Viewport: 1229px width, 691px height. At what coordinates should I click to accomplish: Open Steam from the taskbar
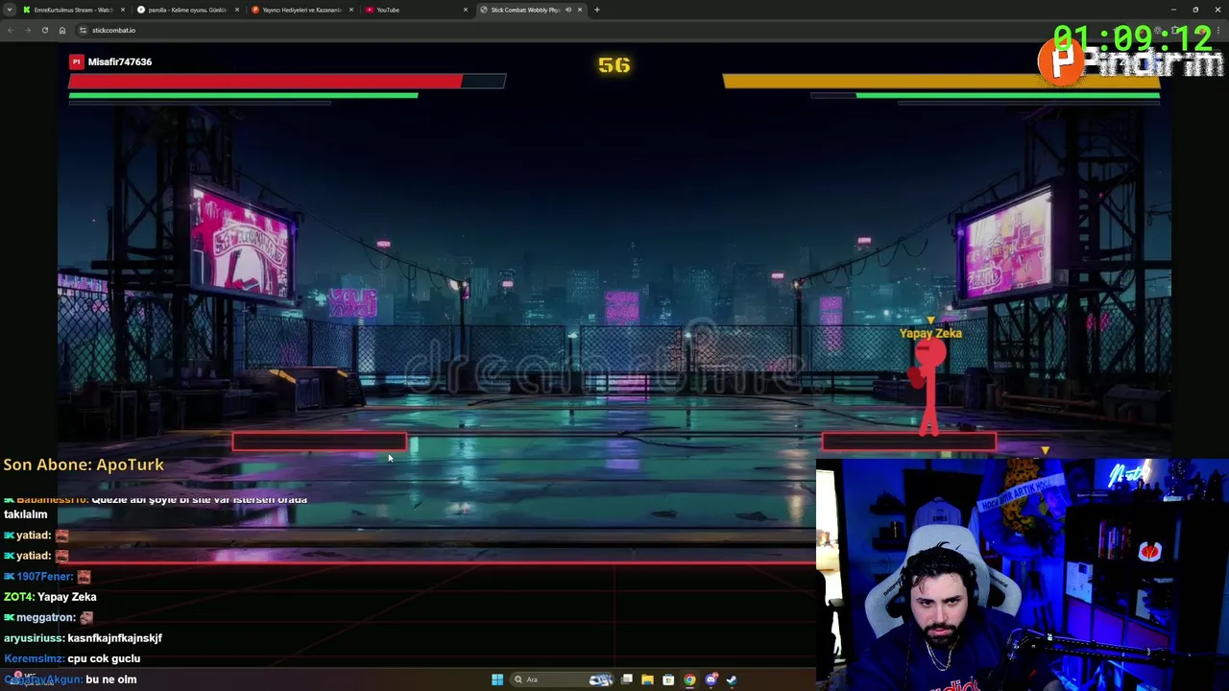(732, 679)
